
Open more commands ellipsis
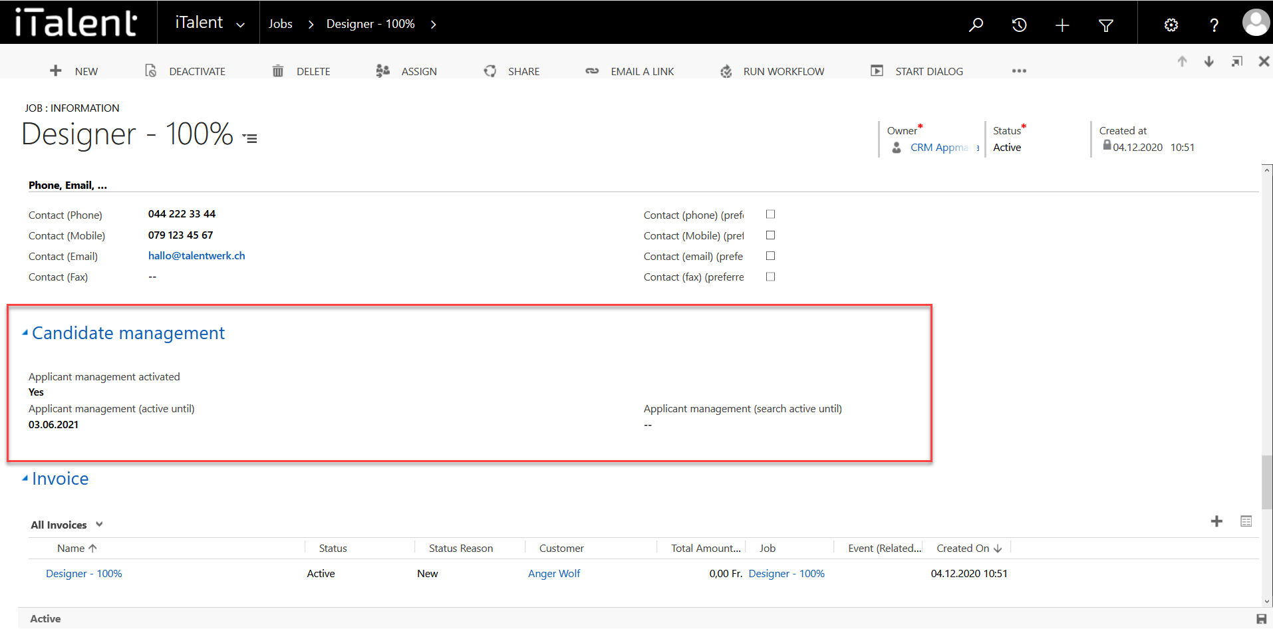tap(1019, 71)
